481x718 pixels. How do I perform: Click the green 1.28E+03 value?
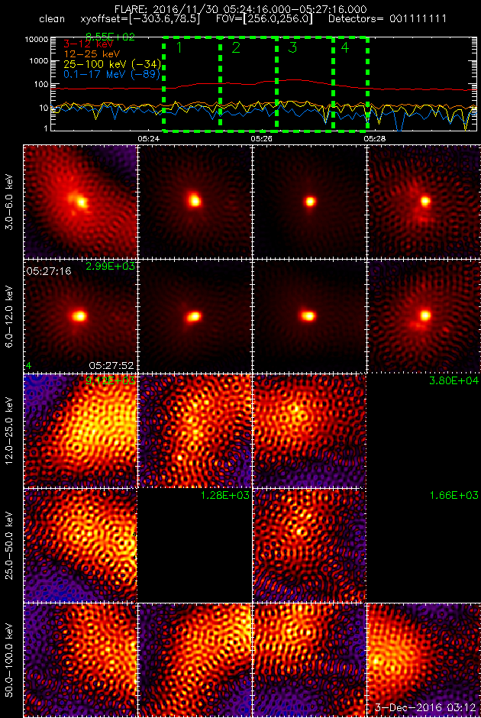(224, 495)
